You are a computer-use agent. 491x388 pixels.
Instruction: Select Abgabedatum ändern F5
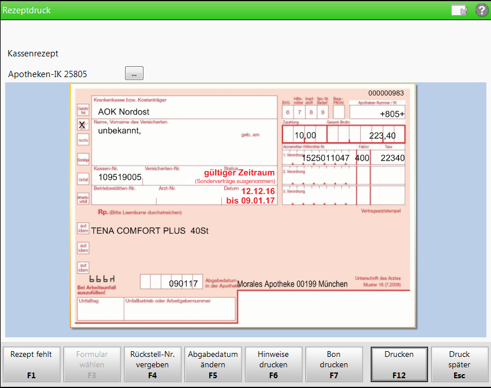click(x=213, y=364)
